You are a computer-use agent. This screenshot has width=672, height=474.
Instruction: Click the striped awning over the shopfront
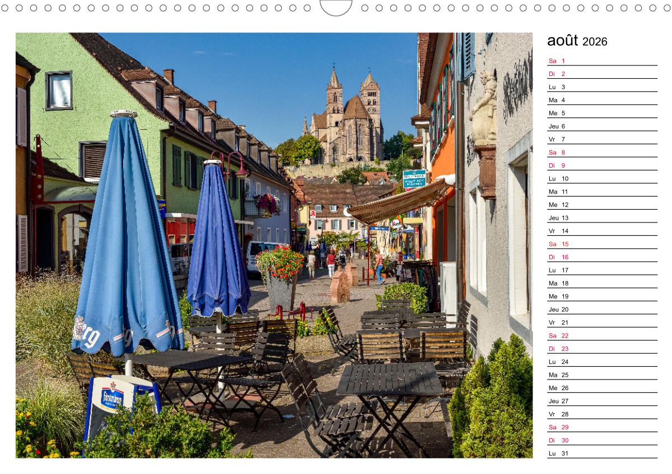point(398,202)
